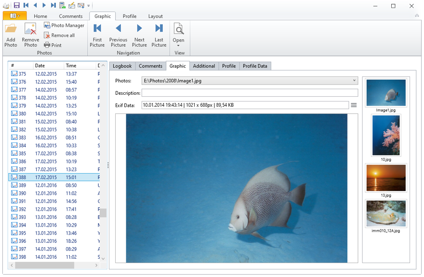Open the orange application menu button
The height and width of the screenshot is (277, 424).
14,16
